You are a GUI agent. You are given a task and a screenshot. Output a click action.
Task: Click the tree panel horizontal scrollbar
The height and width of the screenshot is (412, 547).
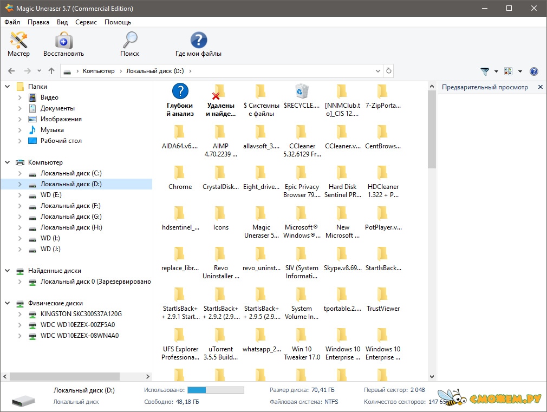(64, 376)
